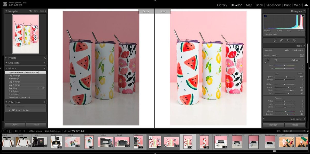Open the Map module
Image resolution: width=310 pixels, height=154 pixels.
click(x=249, y=5)
